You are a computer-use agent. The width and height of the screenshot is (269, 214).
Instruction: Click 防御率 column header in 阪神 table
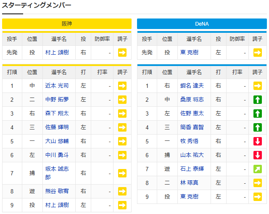pyautogui.click(x=102, y=39)
